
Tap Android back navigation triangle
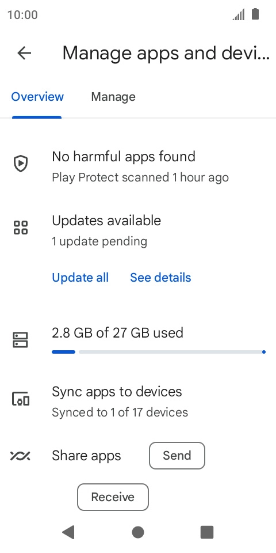click(68, 532)
